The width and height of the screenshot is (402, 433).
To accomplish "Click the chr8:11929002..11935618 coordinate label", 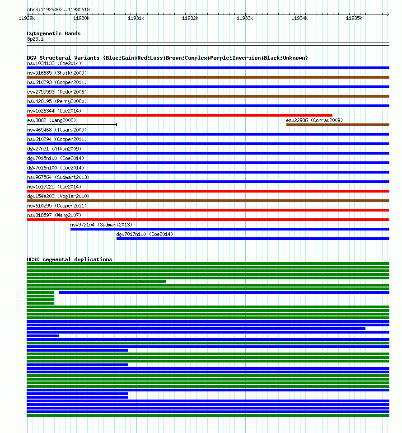I will click(x=58, y=9).
